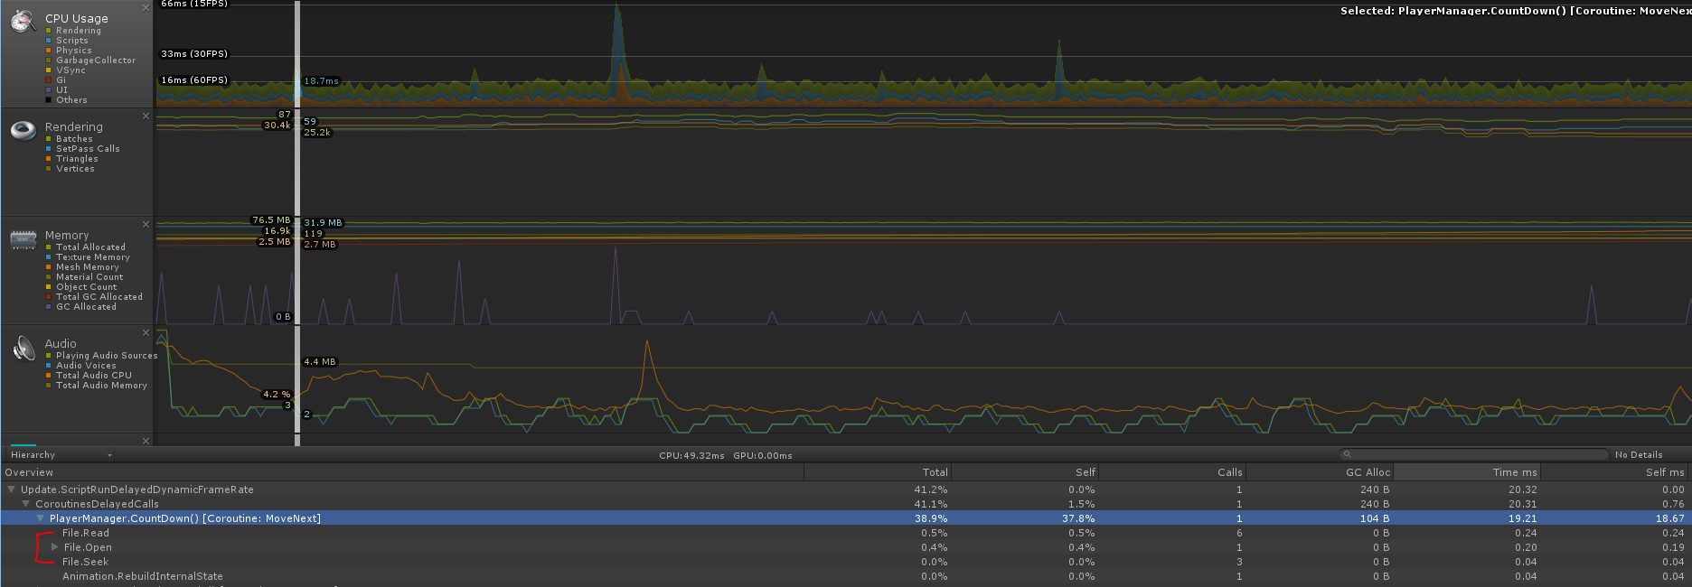Select the Rendering module camera icon
Viewport: 1692px width, 587px height.
(23, 130)
